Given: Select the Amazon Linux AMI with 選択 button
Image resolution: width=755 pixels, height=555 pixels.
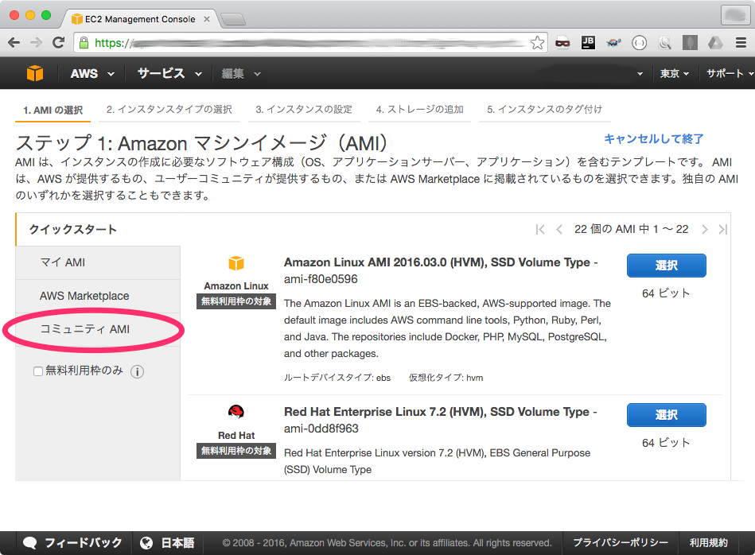Looking at the screenshot, I should click(667, 266).
